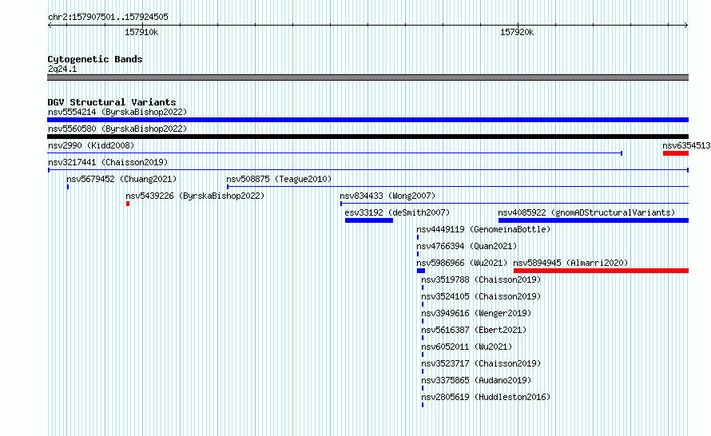This screenshot has width=711, height=436.
Task: Open nsv5616387 (Ebert2021) label
Action: point(474,330)
